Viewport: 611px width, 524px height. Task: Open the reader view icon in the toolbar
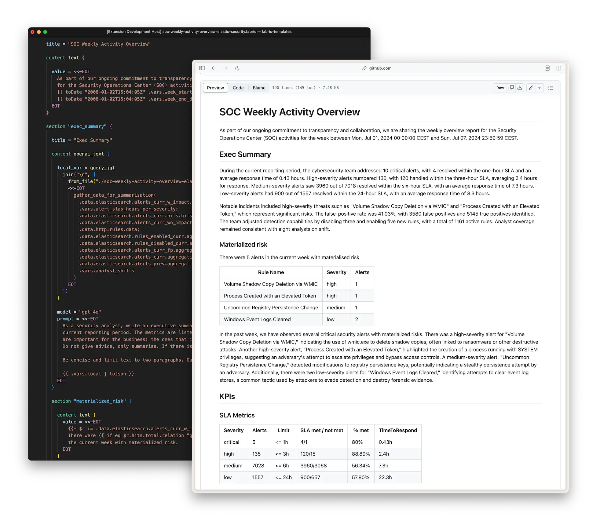[x=547, y=68]
